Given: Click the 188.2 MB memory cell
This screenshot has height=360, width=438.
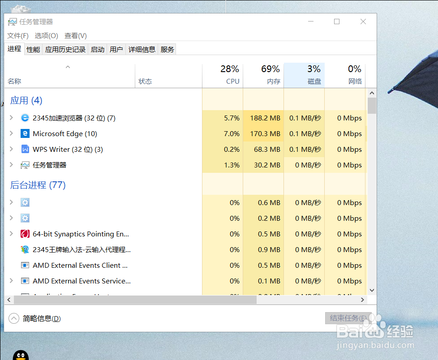Looking at the screenshot, I should (x=263, y=118).
